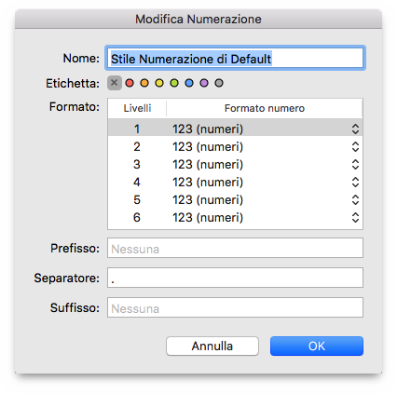Choose the orange label dot
Screen dimensions: 397x394
coord(144,83)
